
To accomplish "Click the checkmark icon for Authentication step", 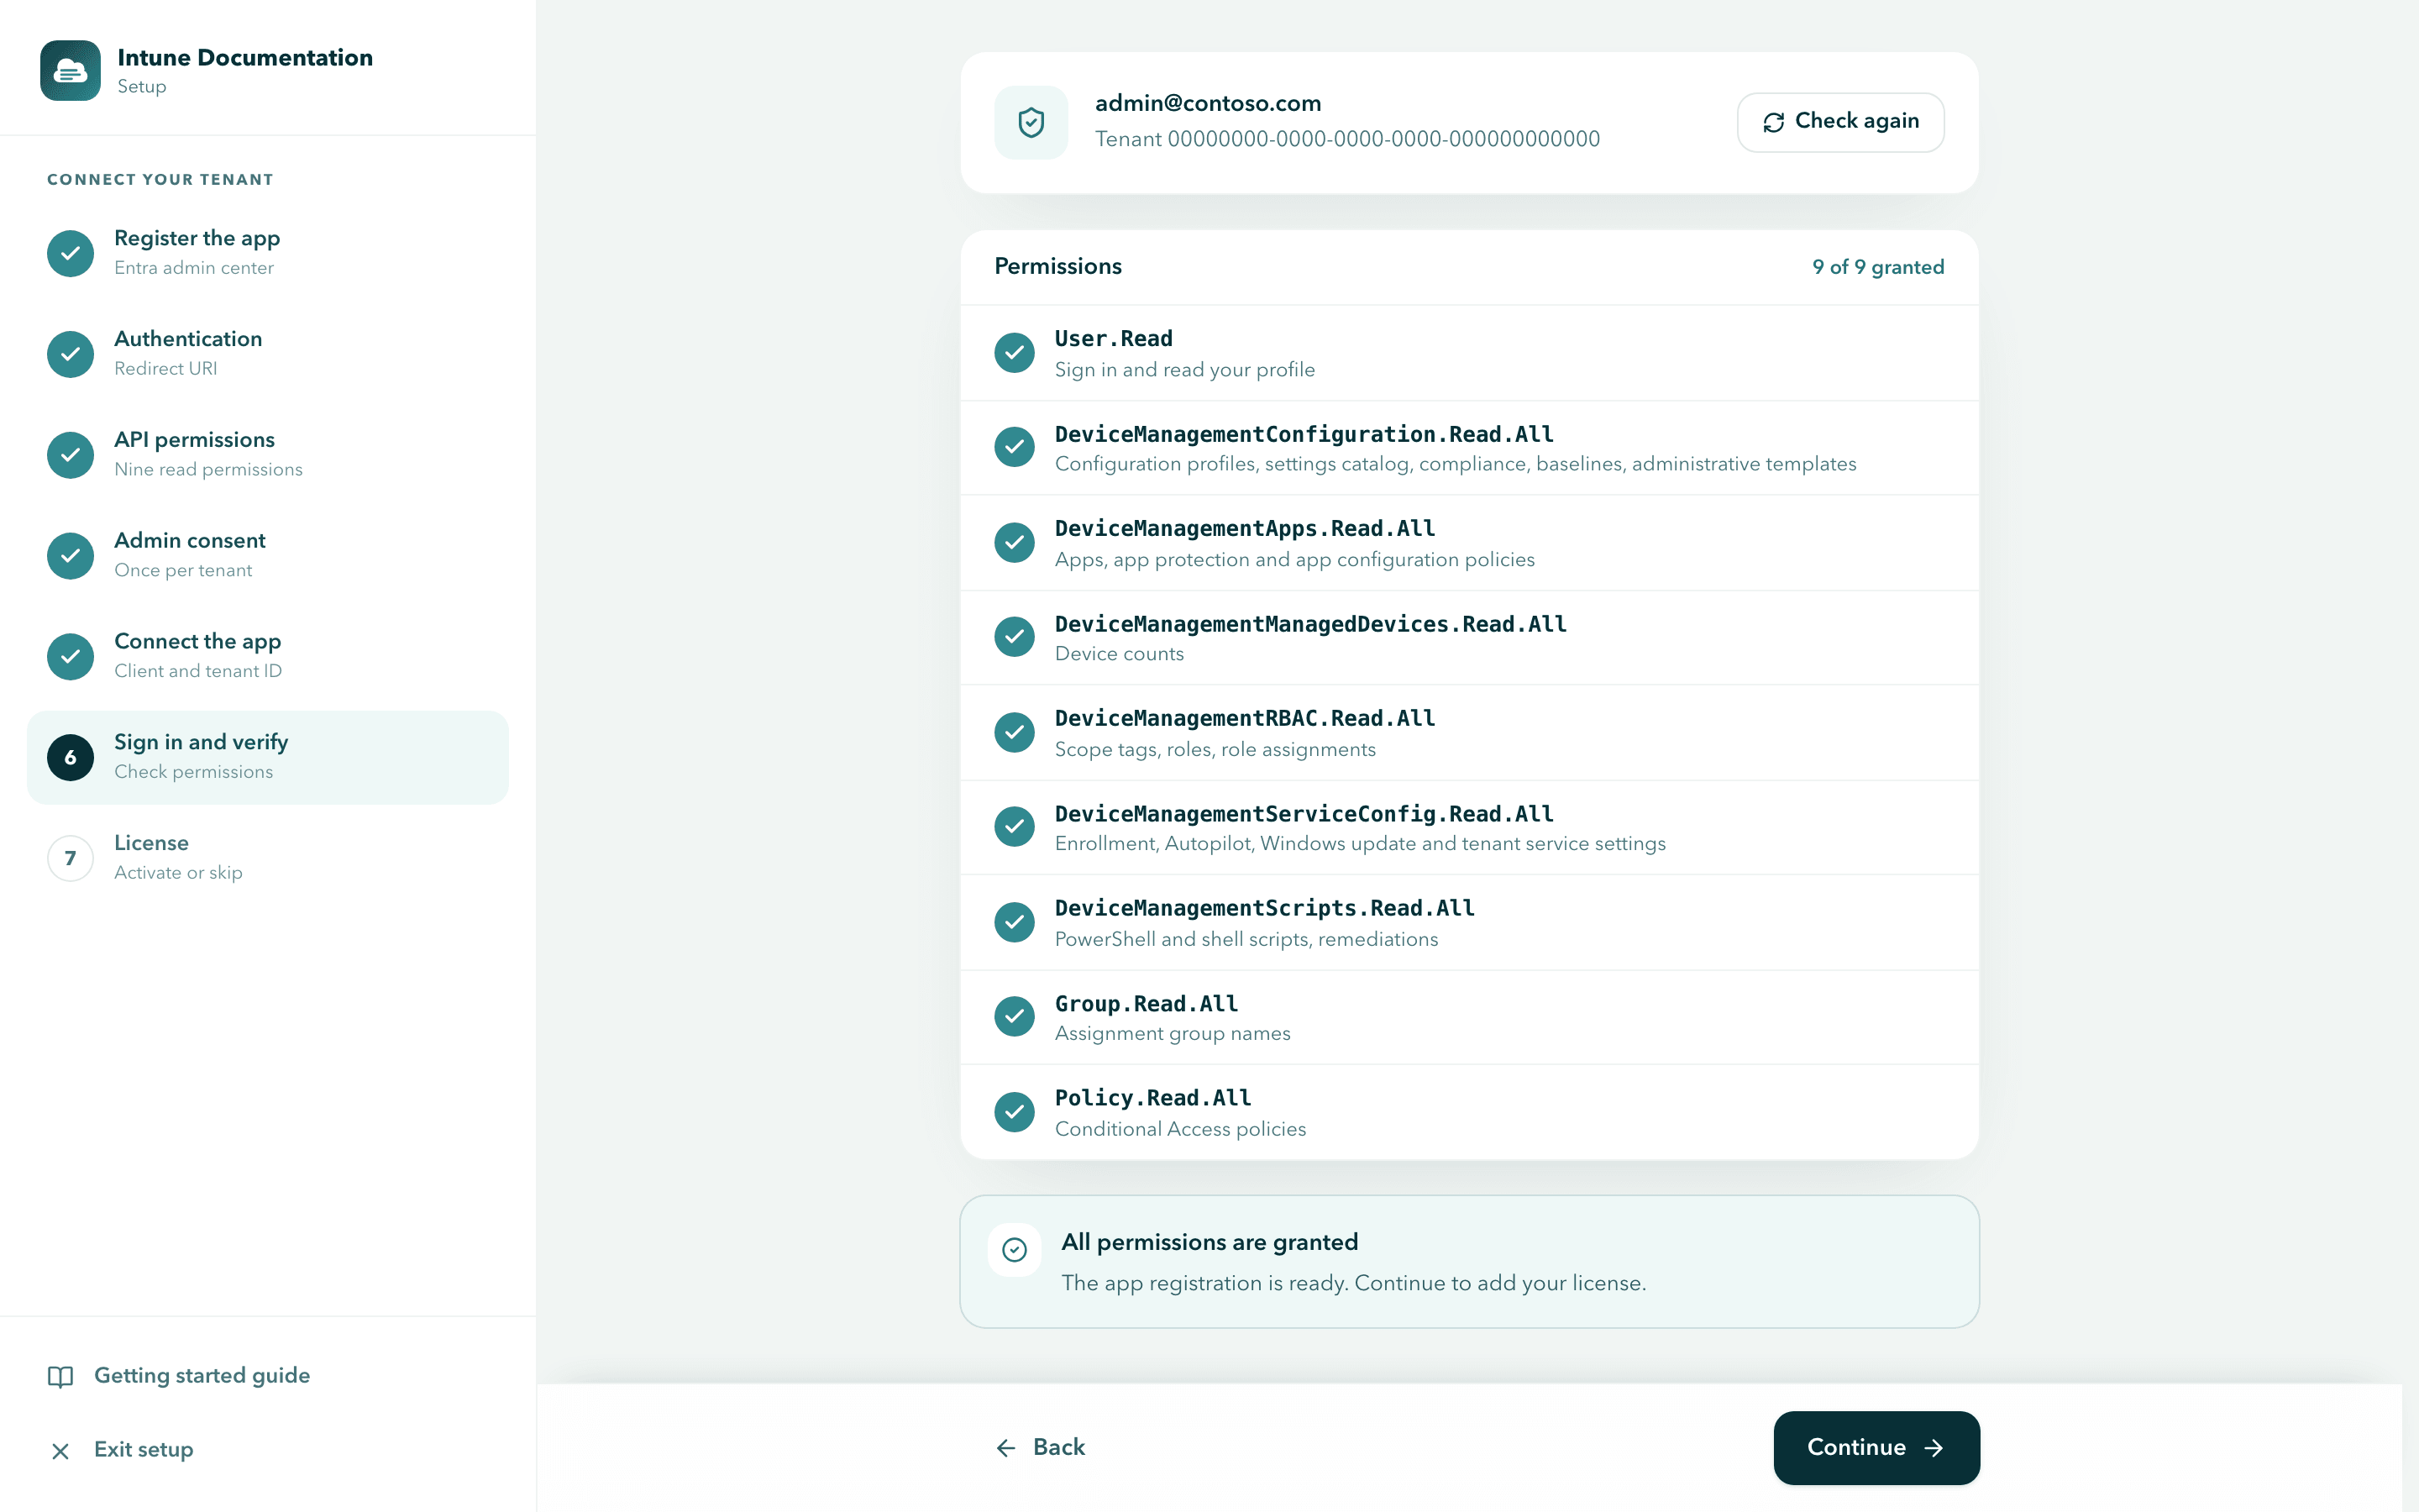I will [x=70, y=354].
